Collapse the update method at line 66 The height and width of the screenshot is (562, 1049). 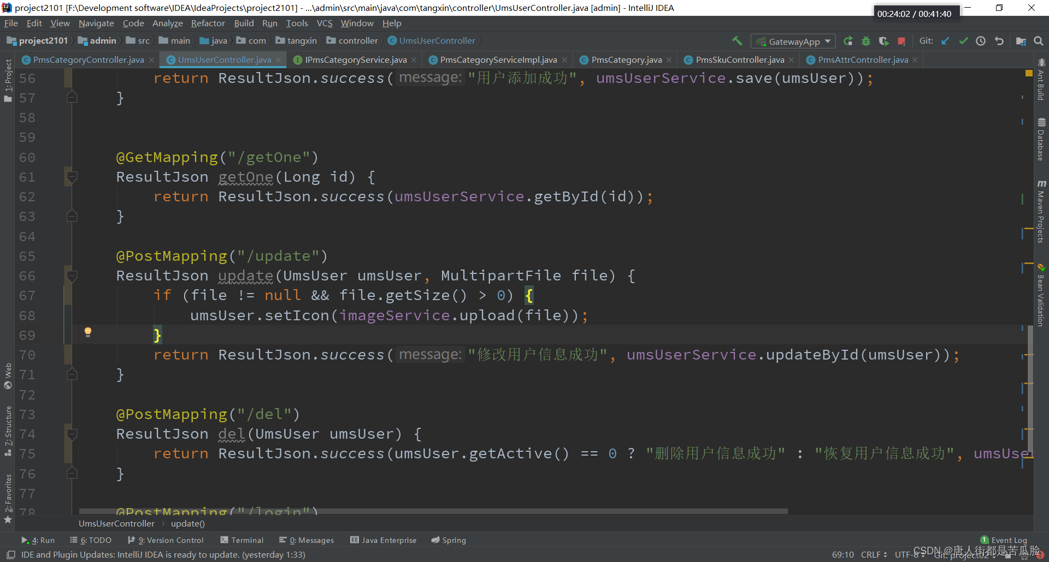[72, 276]
